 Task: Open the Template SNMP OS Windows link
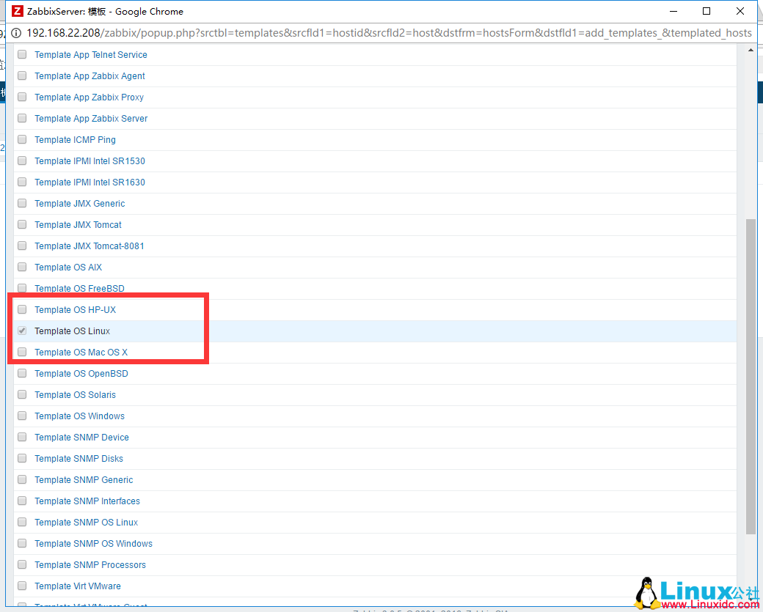93,544
